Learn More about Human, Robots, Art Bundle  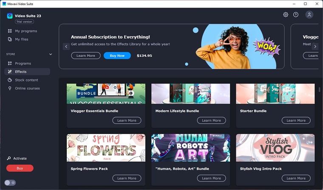[212, 178]
